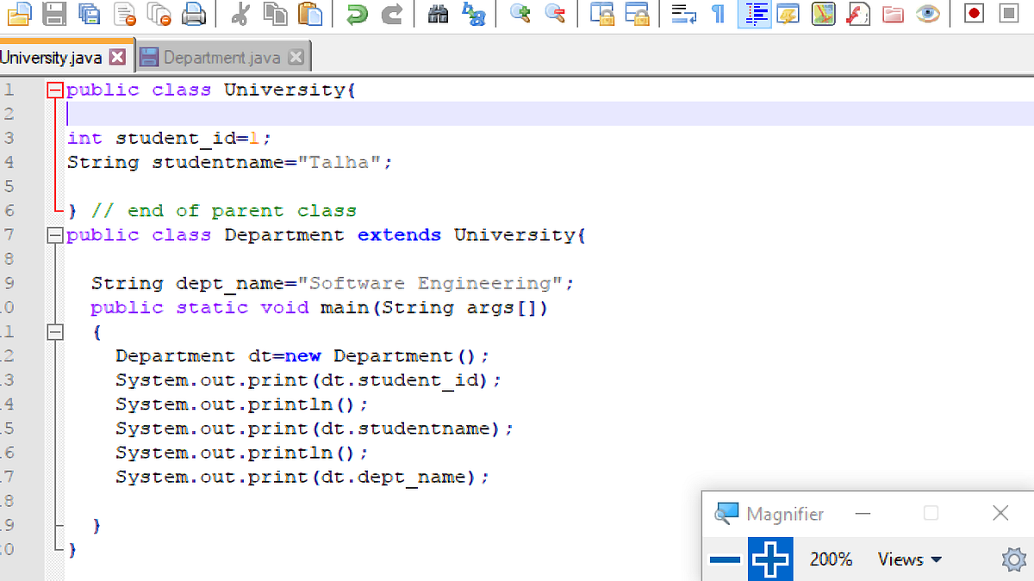Toggle the indent guide button
The height and width of the screenshot is (581, 1034).
pos(755,13)
